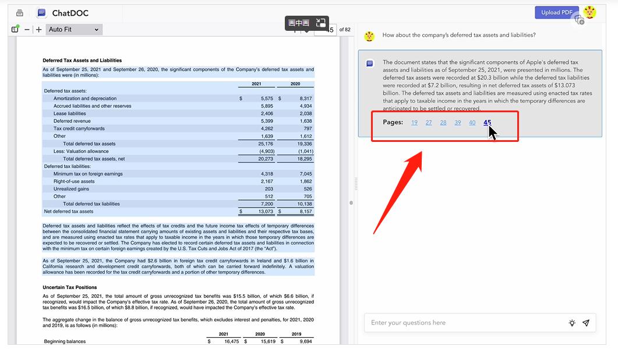Click the page number input field

(326, 30)
